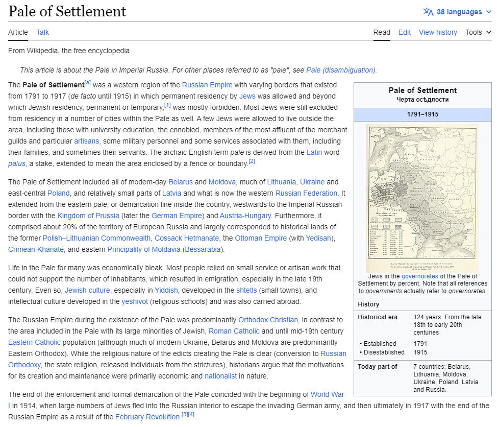Follow citation [3] reference
Screen dimensions: 499x427
(185, 415)
